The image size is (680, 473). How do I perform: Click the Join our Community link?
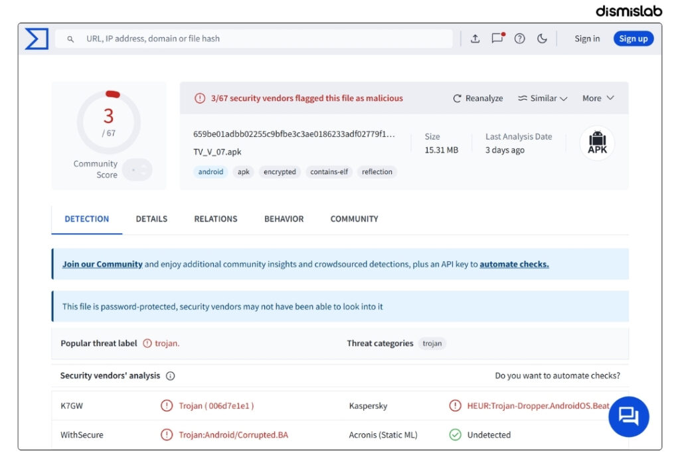point(102,264)
